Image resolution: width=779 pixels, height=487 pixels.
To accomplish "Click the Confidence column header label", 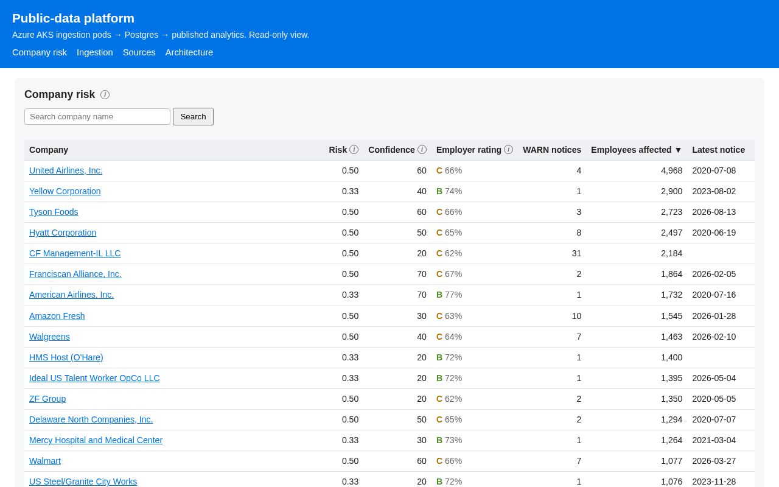I will point(391,150).
